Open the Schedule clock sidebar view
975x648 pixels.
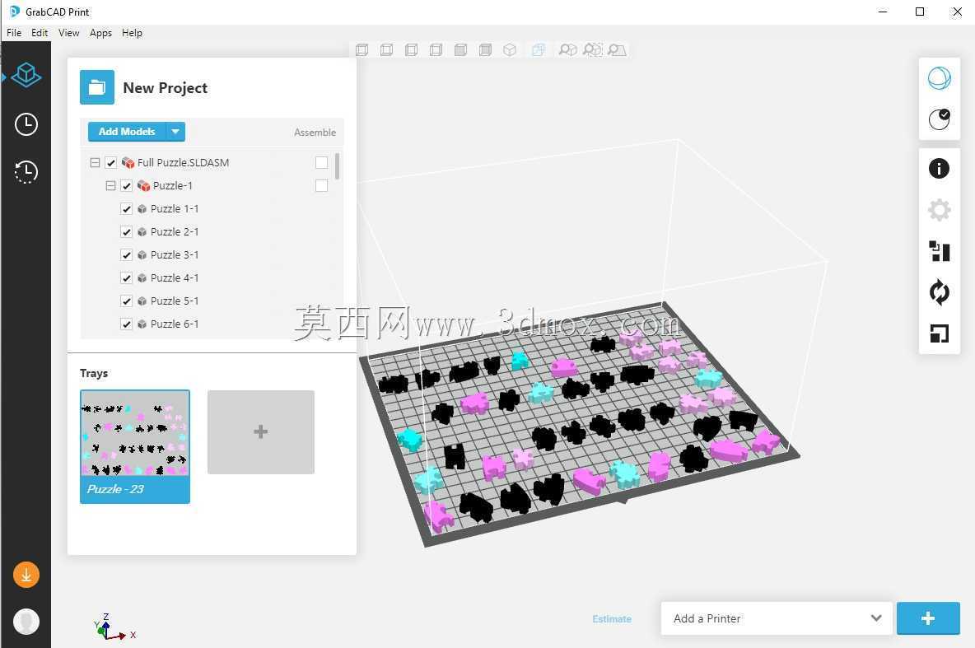[26, 124]
